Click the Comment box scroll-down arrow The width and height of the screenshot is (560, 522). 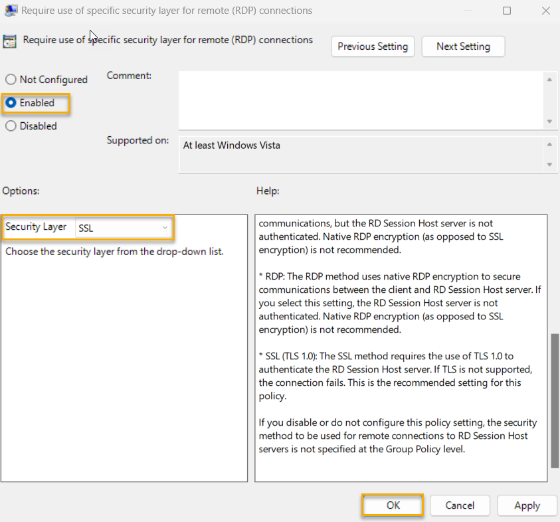click(551, 121)
